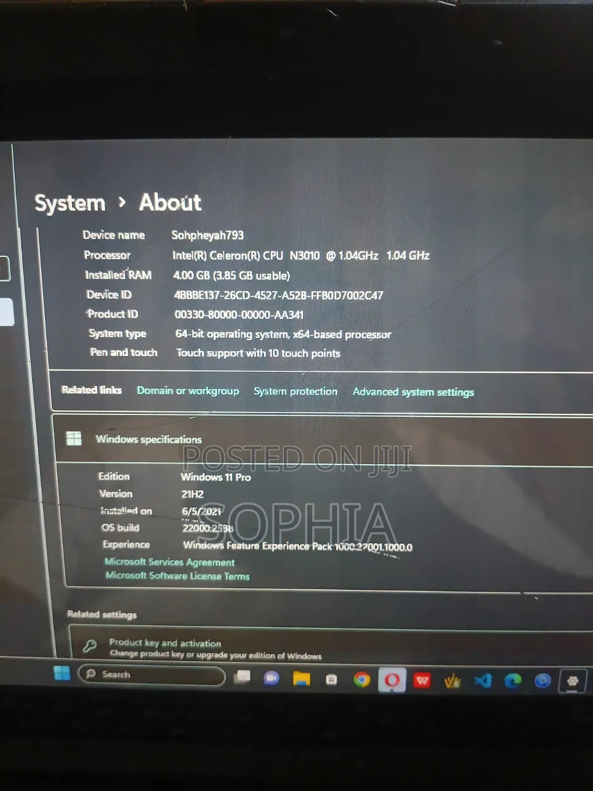Open WPS Office from the taskbar

422,681
